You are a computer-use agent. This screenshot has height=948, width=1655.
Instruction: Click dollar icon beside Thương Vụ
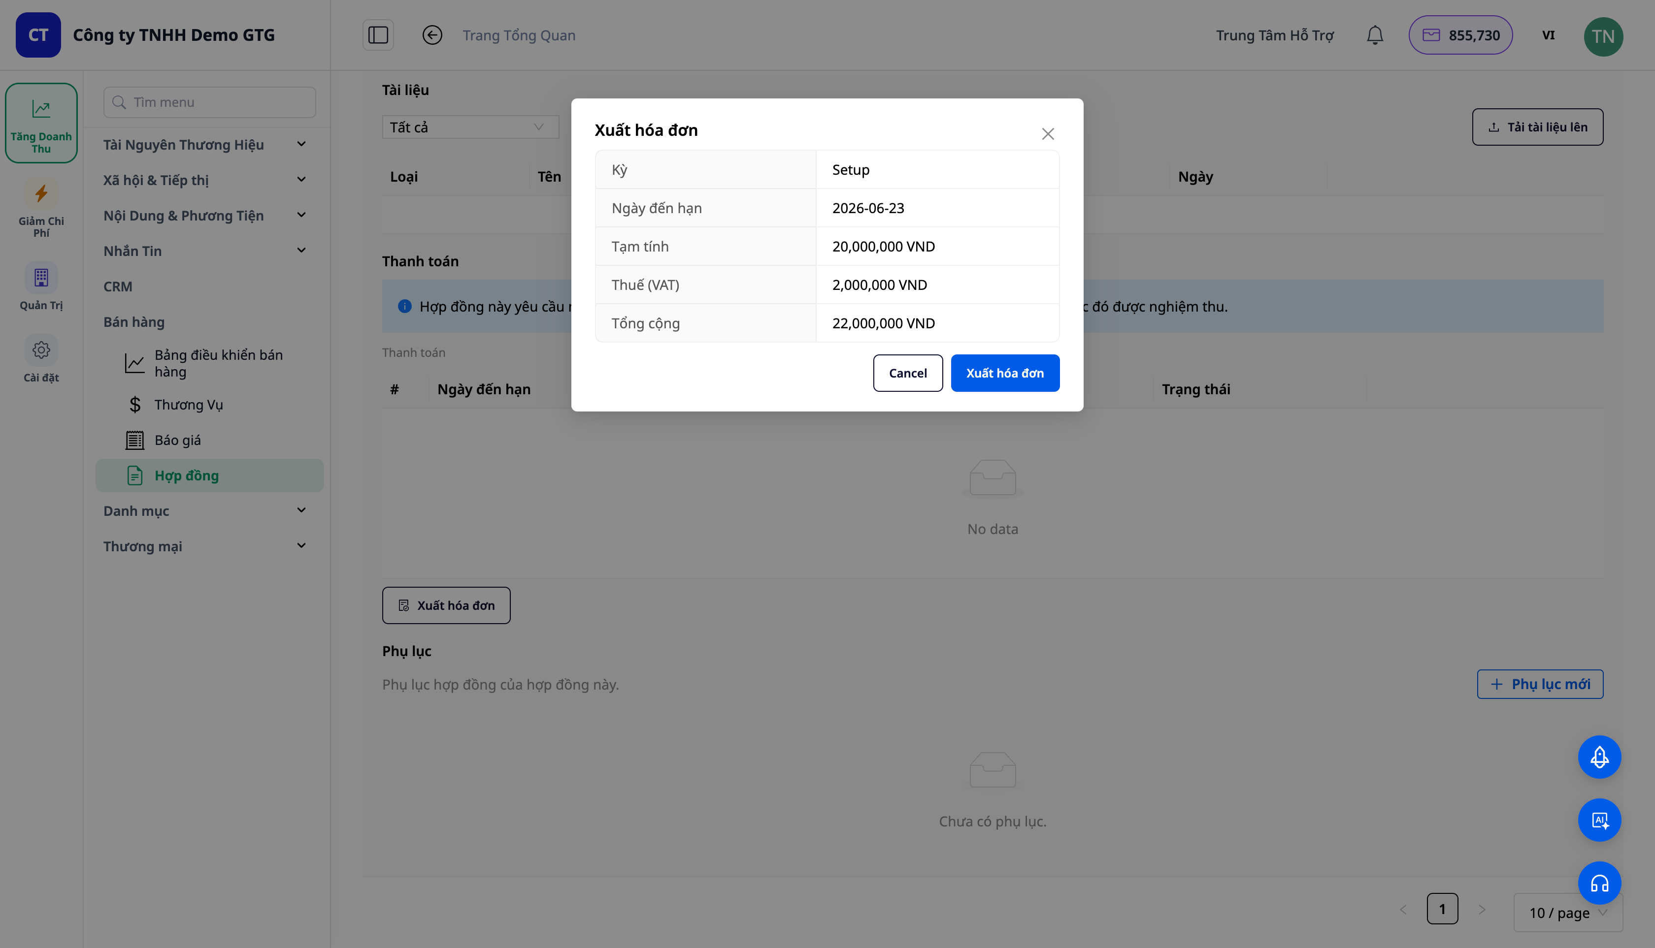(134, 404)
